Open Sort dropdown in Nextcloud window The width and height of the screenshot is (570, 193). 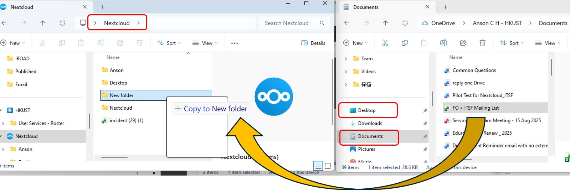[x=169, y=43]
